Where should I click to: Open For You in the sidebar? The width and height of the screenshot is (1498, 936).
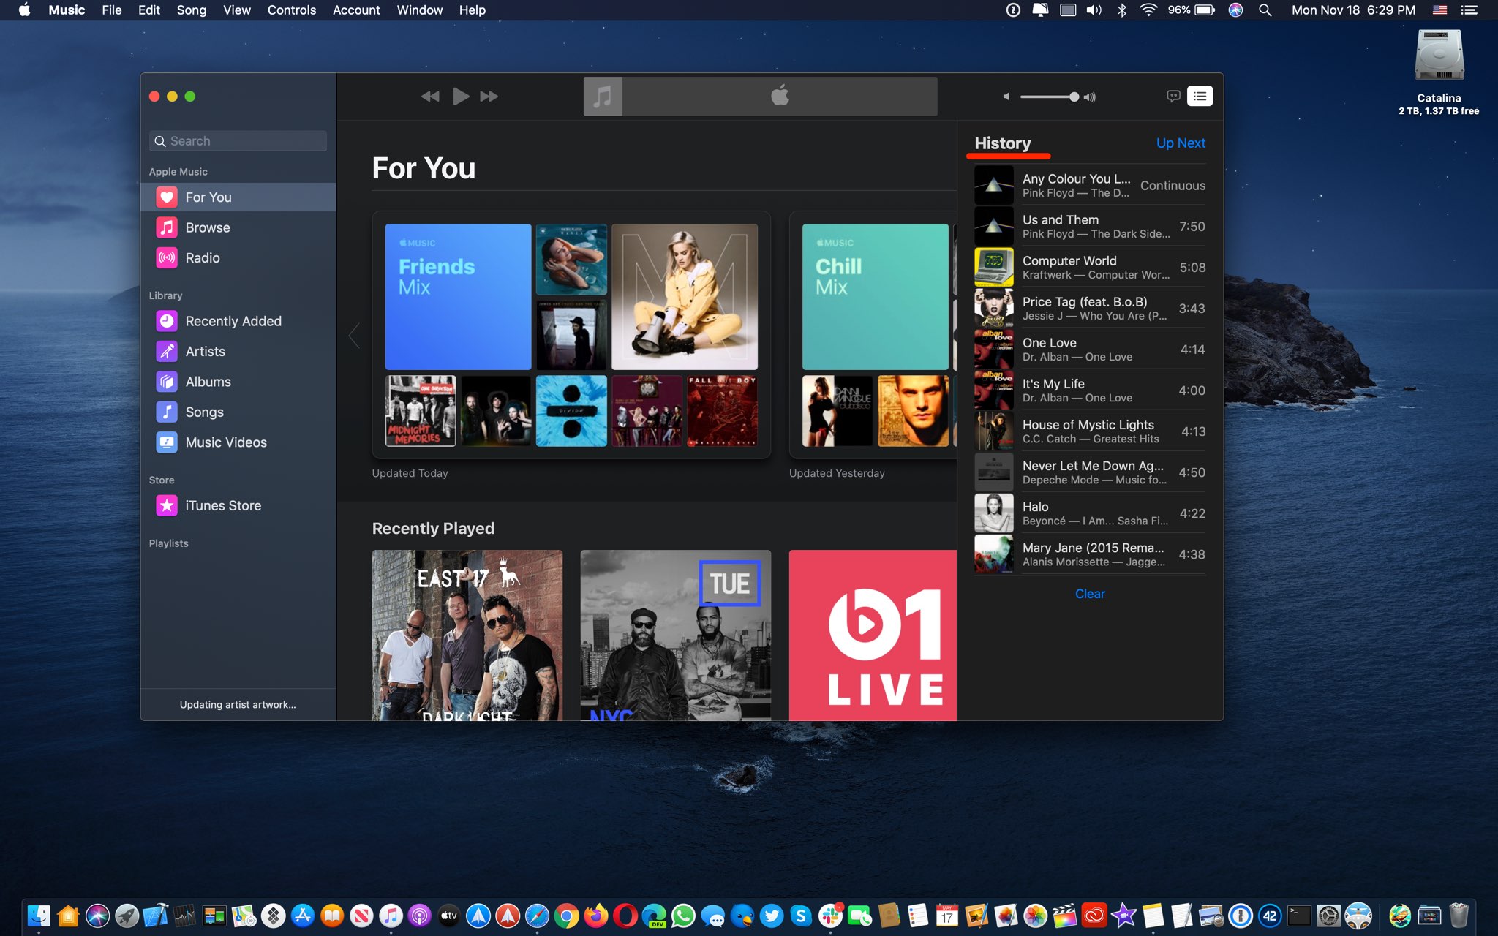click(238, 197)
